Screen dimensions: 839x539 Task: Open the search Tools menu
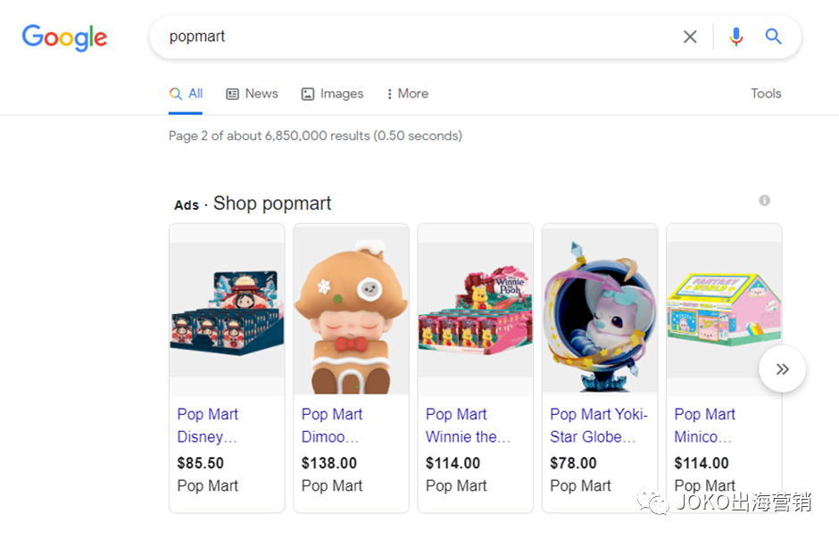click(766, 94)
